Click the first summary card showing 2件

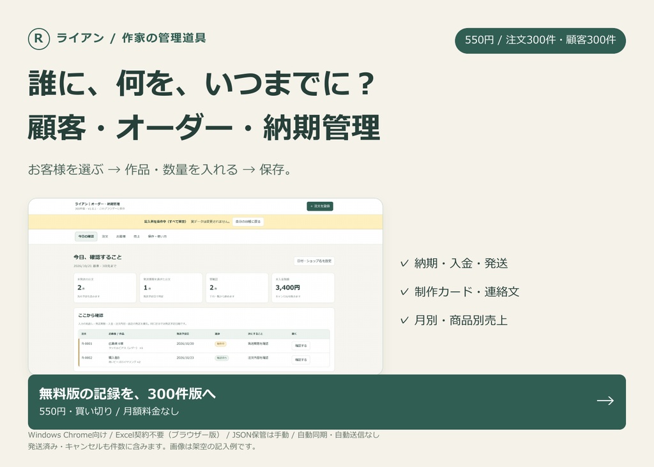[105, 287]
